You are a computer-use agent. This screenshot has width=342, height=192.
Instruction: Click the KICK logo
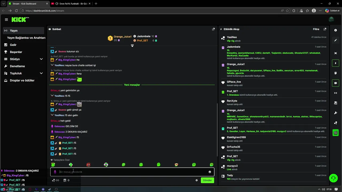(x=20, y=19)
